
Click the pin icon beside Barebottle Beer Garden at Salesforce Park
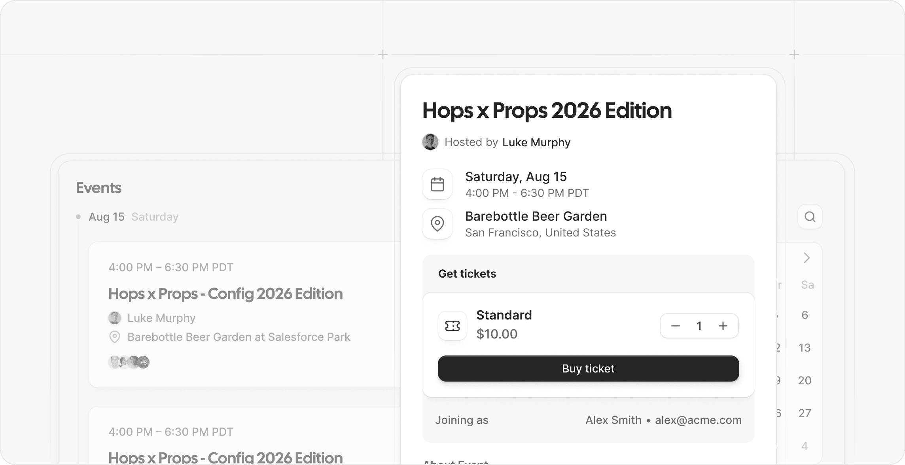(x=115, y=337)
